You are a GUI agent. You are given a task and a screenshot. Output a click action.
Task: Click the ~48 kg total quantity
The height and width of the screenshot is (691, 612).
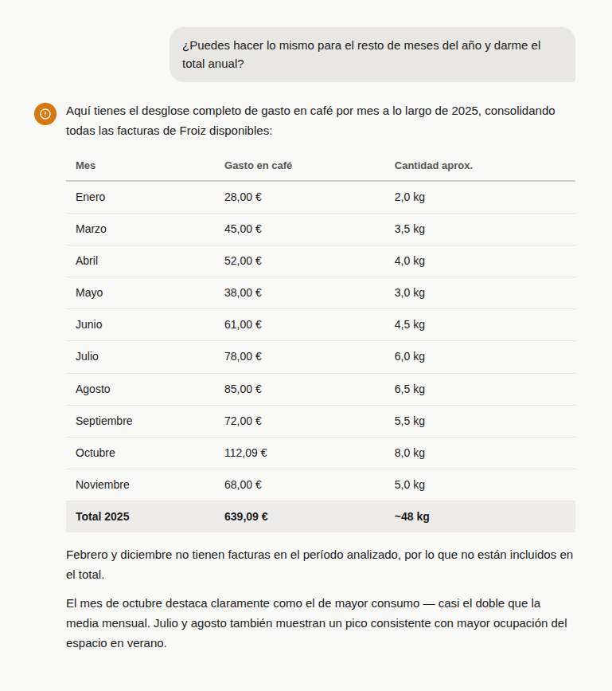pos(411,516)
